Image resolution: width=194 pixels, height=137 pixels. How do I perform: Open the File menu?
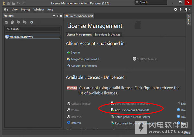6,10
